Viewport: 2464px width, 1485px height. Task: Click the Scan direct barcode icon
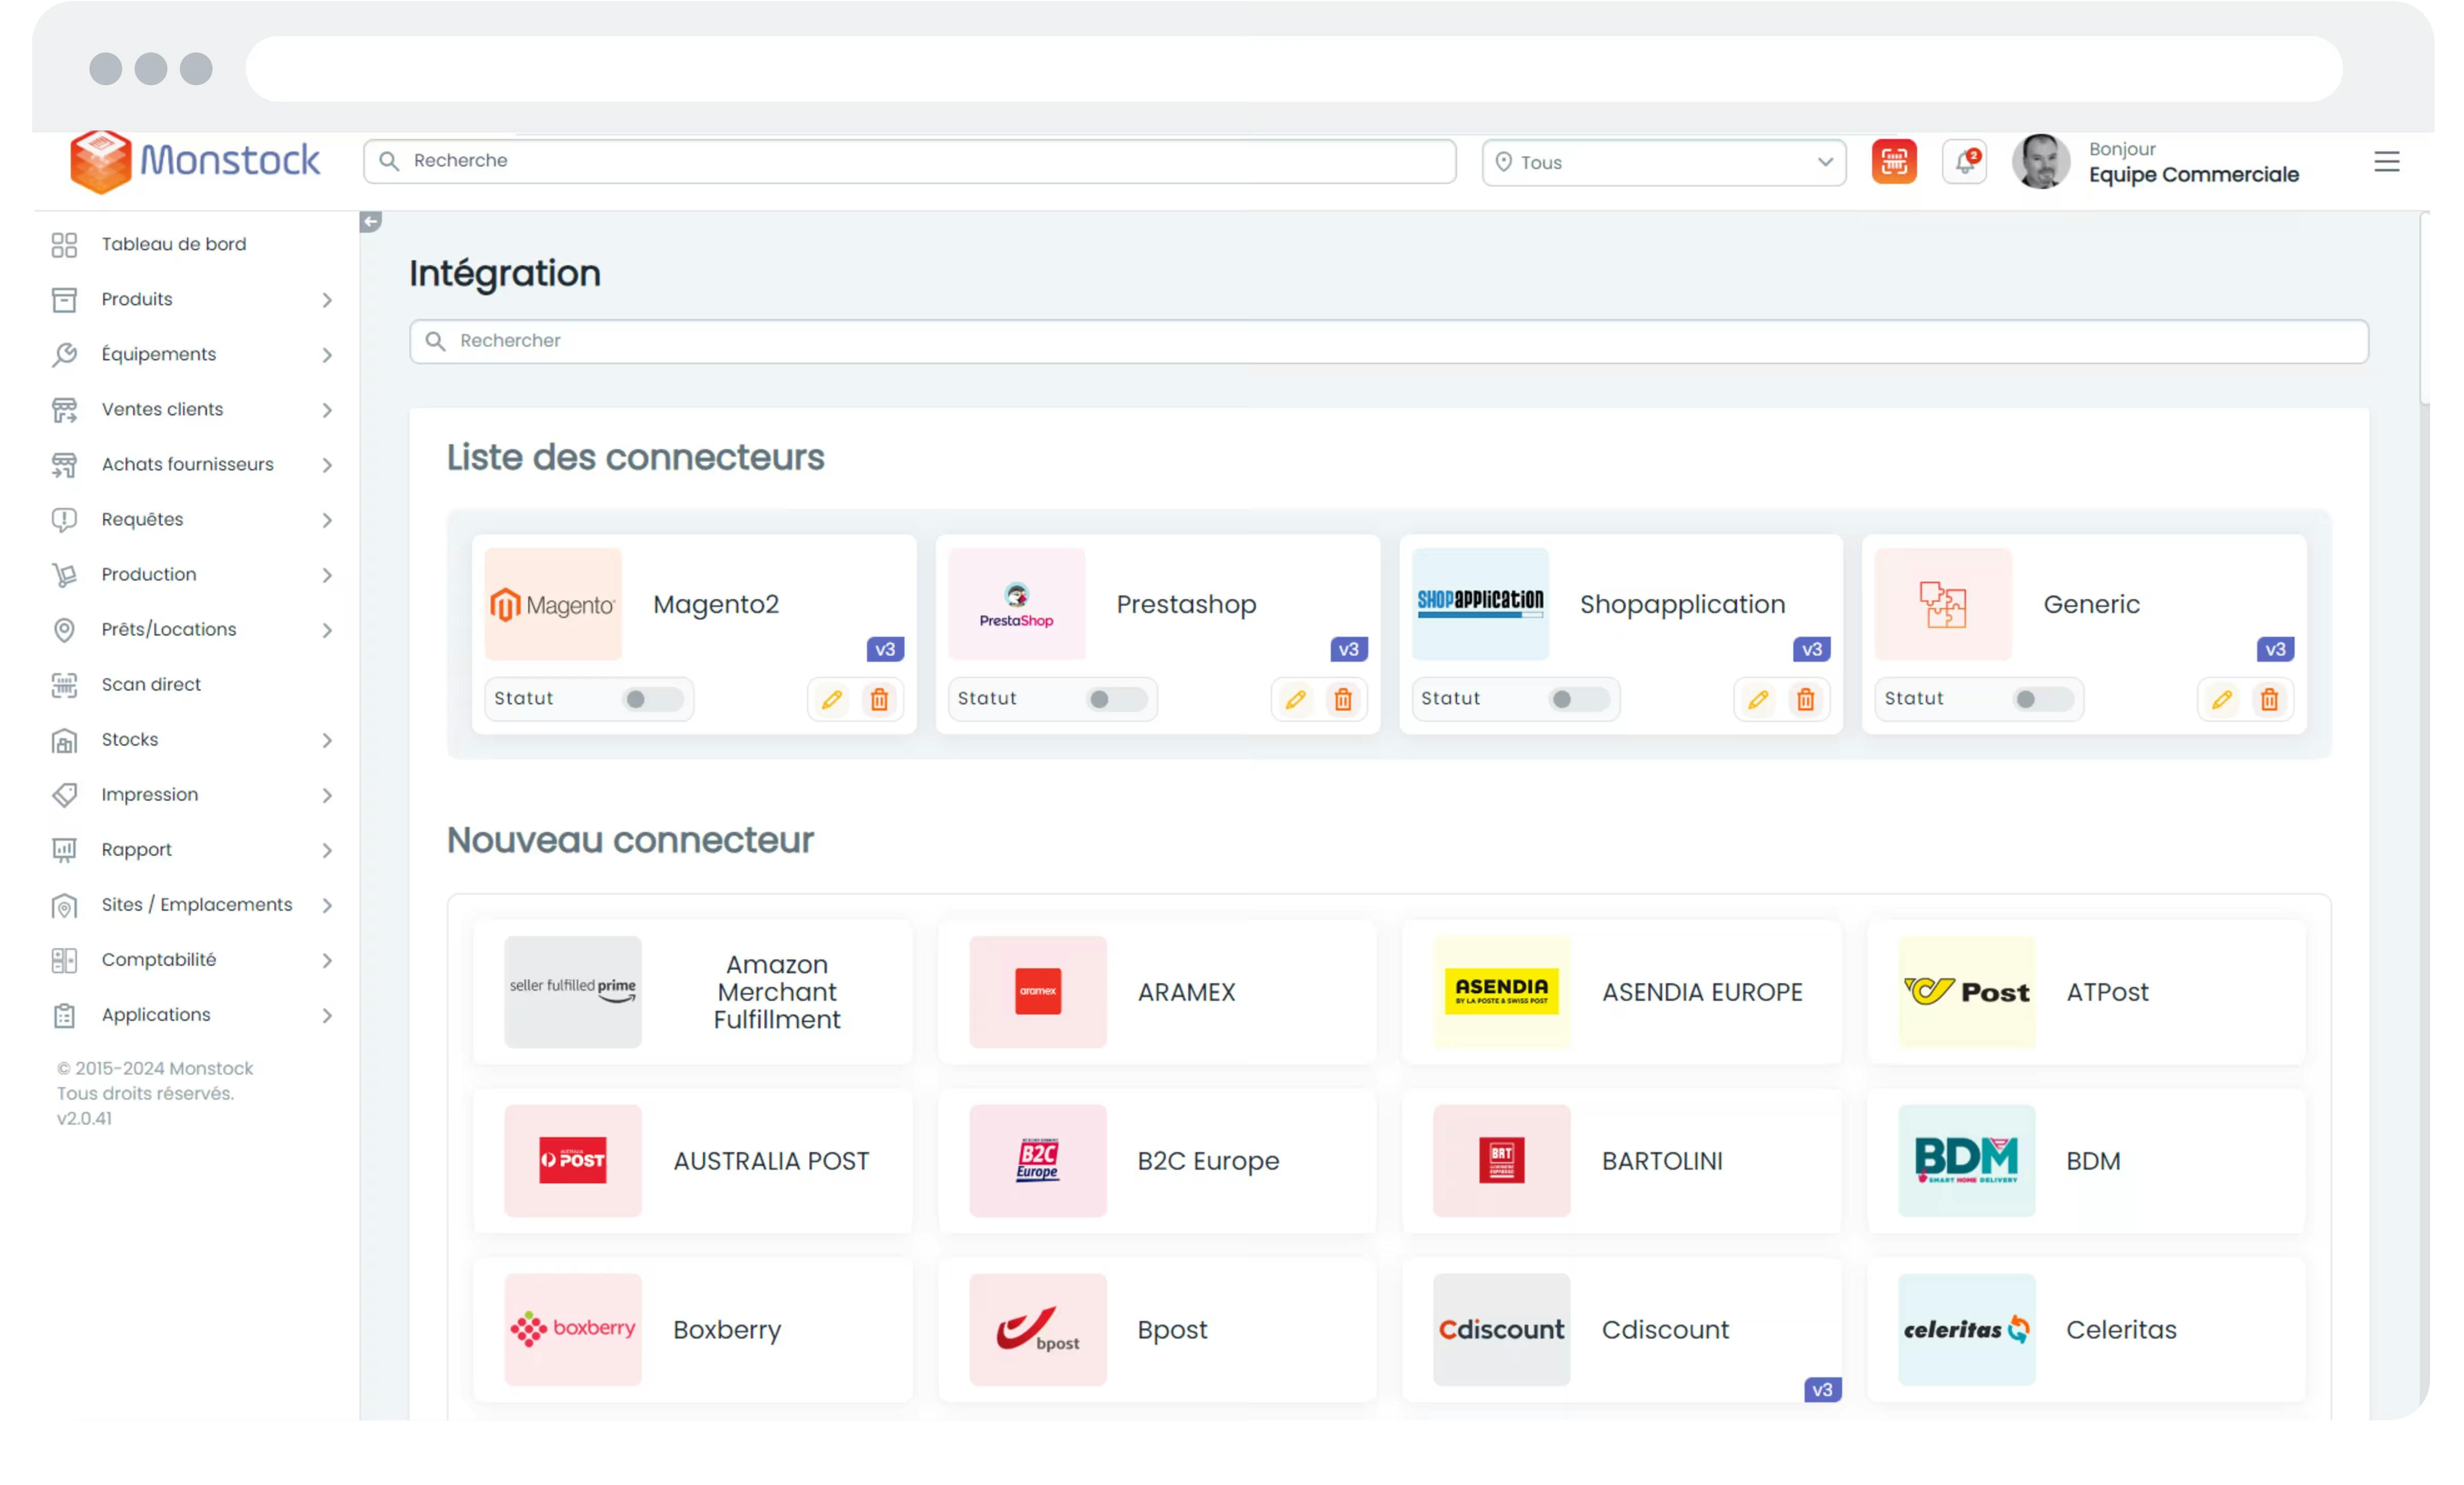(64, 685)
